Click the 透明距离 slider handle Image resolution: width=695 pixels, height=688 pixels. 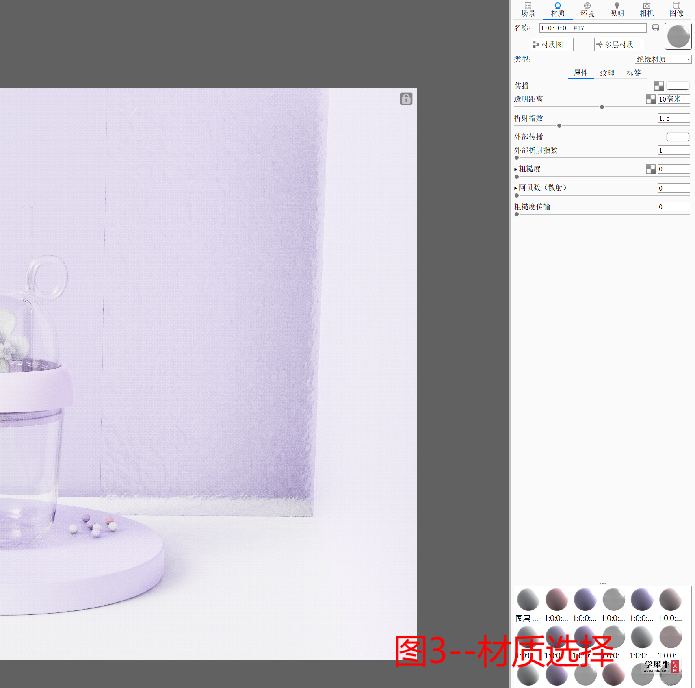(x=602, y=107)
